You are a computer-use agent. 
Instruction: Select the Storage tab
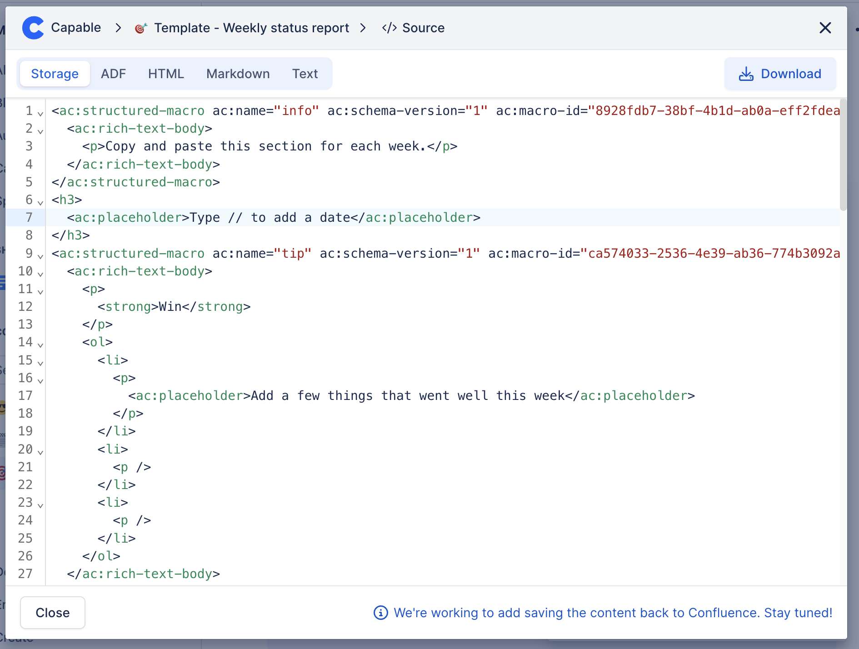[x=55, y=74]
